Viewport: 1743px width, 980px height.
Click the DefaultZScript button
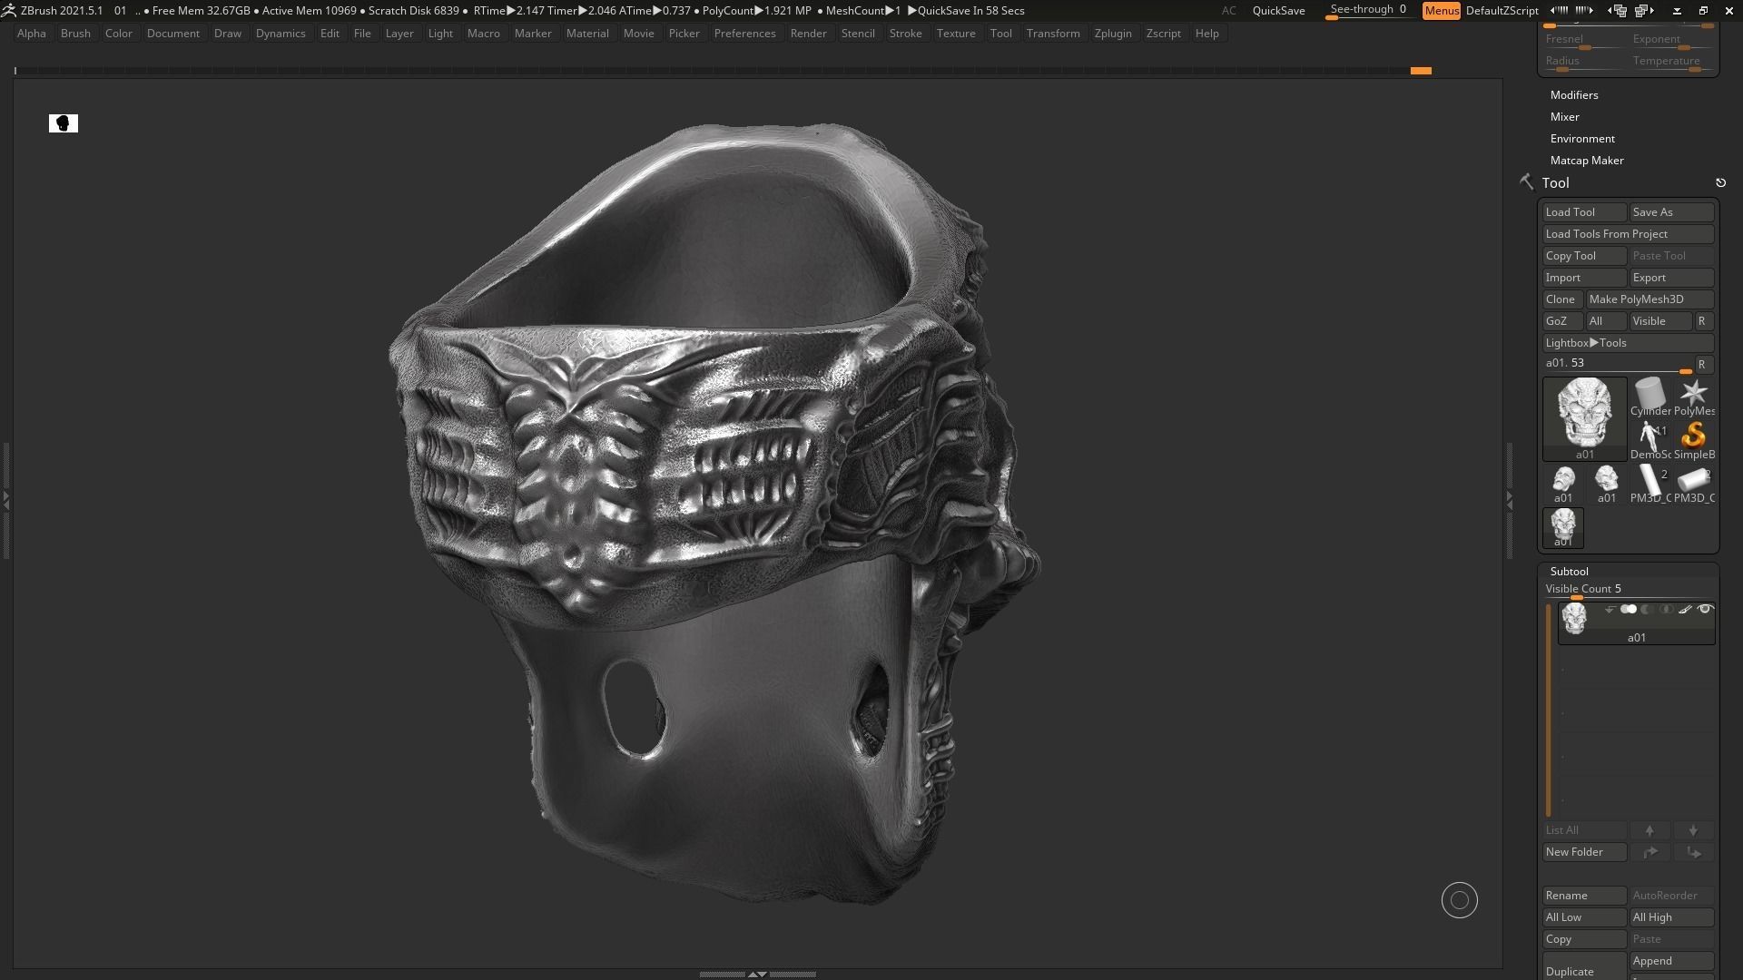pyautogui.click(x=1502, y=11)
